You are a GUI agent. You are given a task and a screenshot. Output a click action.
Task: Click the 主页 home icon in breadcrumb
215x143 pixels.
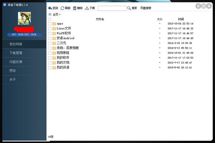[x=50, y=14]
